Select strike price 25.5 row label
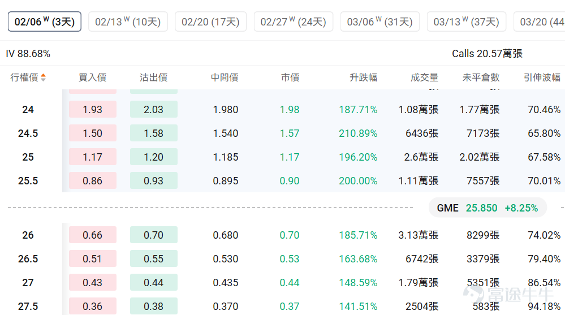Screen dimensions: 565x315 pyautogui.click(x=28, y=181)
